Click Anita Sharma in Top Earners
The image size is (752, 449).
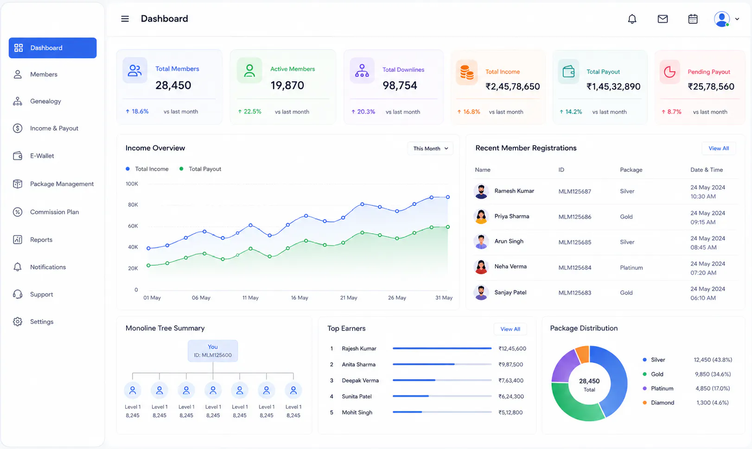pyautogui.click(x=359, y=365)
